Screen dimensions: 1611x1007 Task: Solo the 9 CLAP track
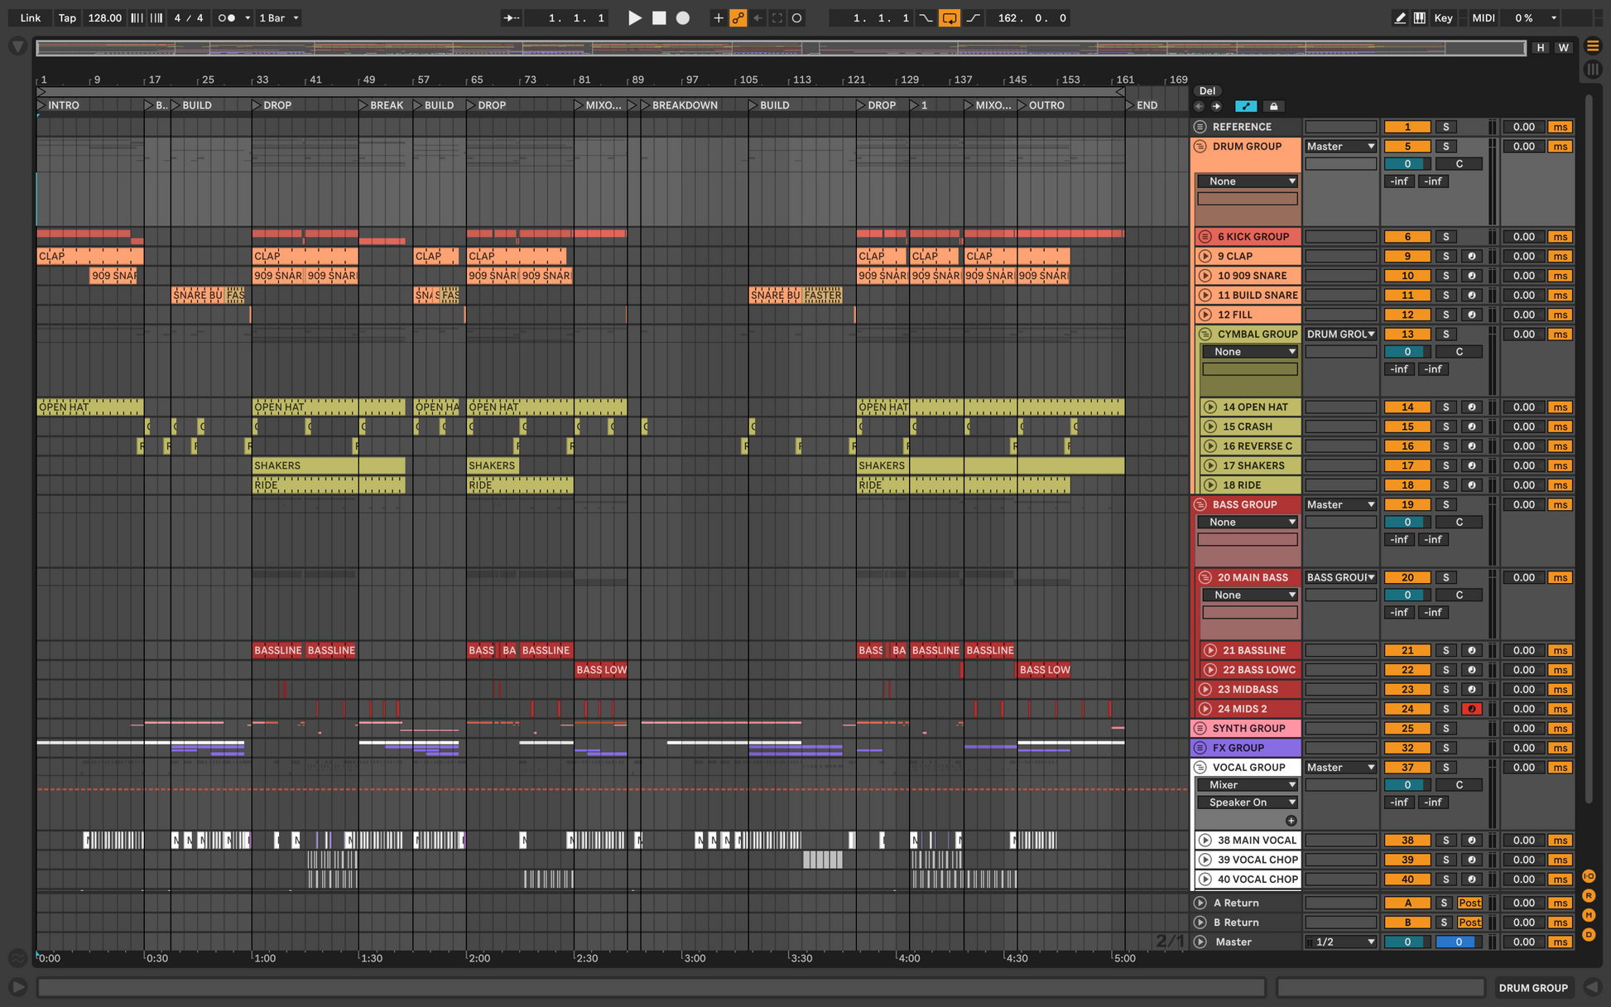(1446, 256)
